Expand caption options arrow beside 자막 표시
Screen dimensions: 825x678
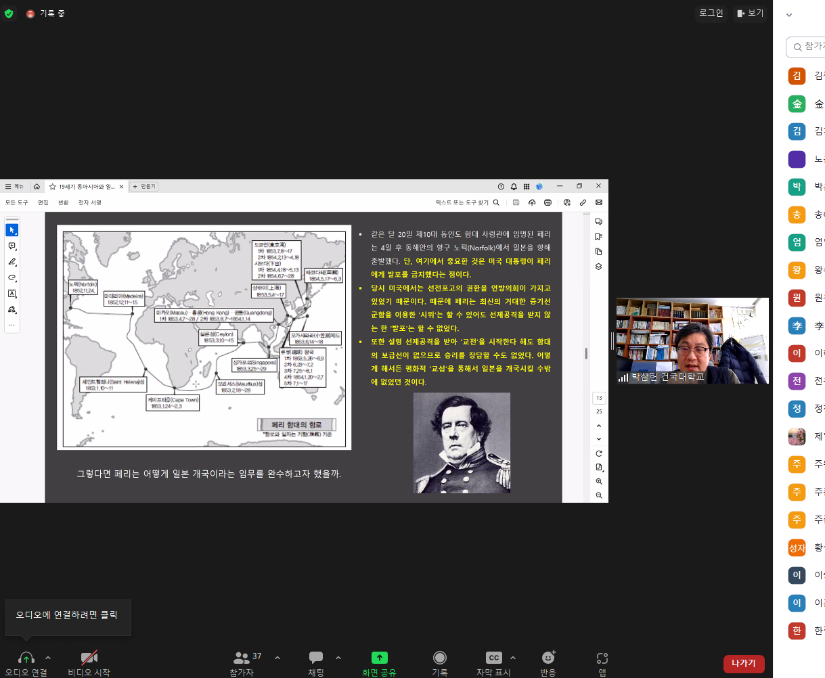click(x=513, y=658)
